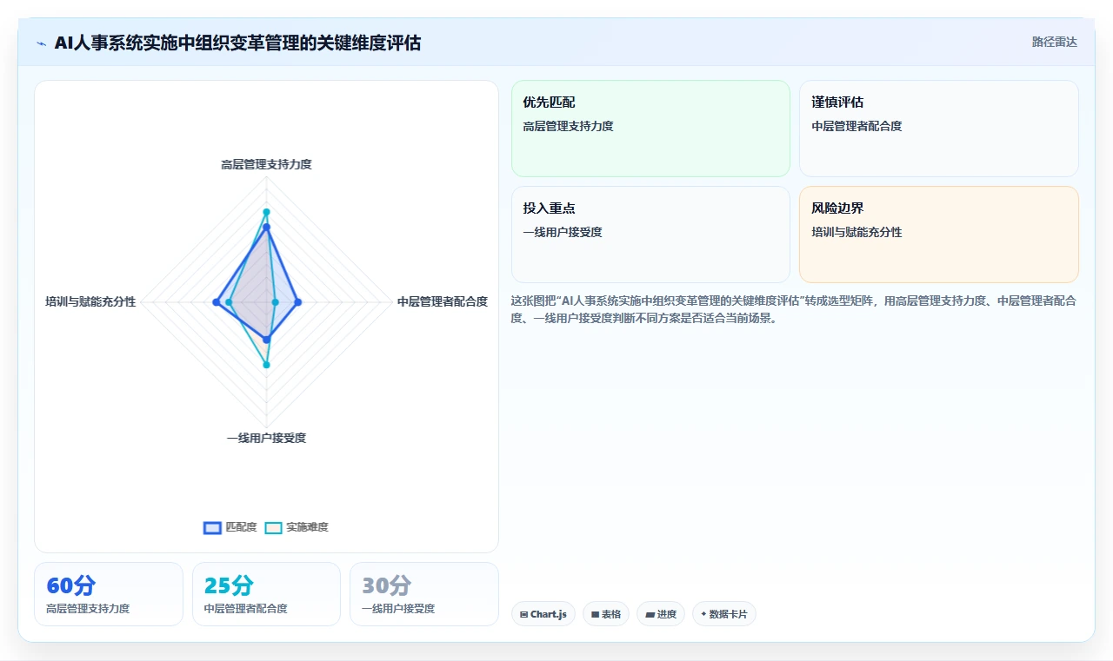
Task: Click the teal data point on the top axis
Action: 267,212
